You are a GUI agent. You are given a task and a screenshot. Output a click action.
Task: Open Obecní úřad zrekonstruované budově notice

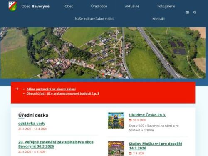[x=63, y=94]
